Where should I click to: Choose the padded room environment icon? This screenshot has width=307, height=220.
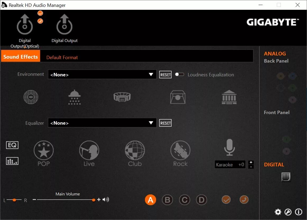tap(178, 97)
